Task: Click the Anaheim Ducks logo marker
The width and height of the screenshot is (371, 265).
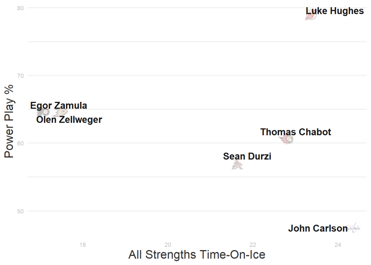Action: (60, 112)
